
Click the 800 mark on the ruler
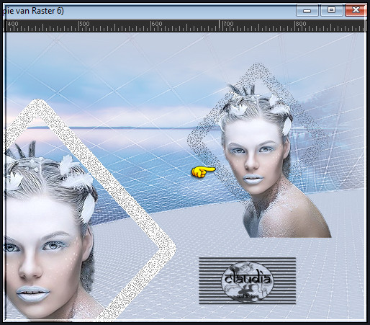point(301,24)
